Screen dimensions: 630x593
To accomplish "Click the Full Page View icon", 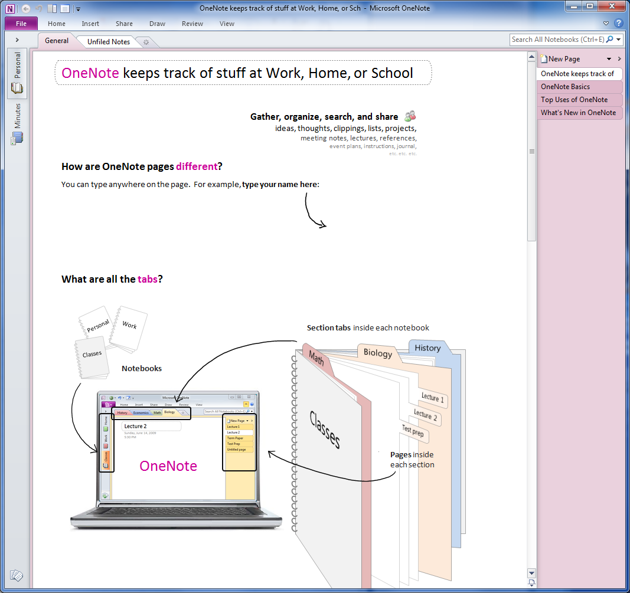I will point(65,8).
